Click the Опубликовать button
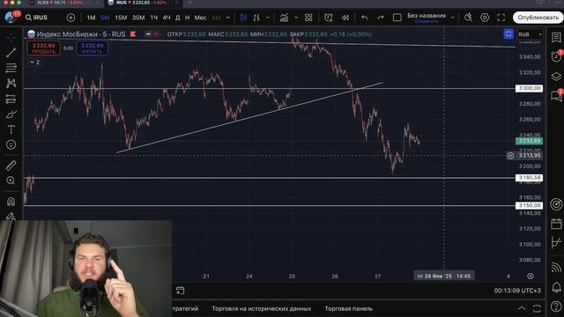 (x=538, y=18)
